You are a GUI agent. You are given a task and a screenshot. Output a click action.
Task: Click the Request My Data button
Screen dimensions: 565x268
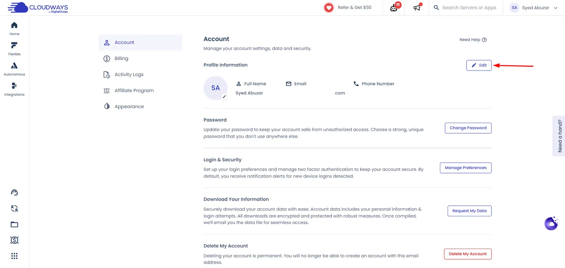[469, 211]
